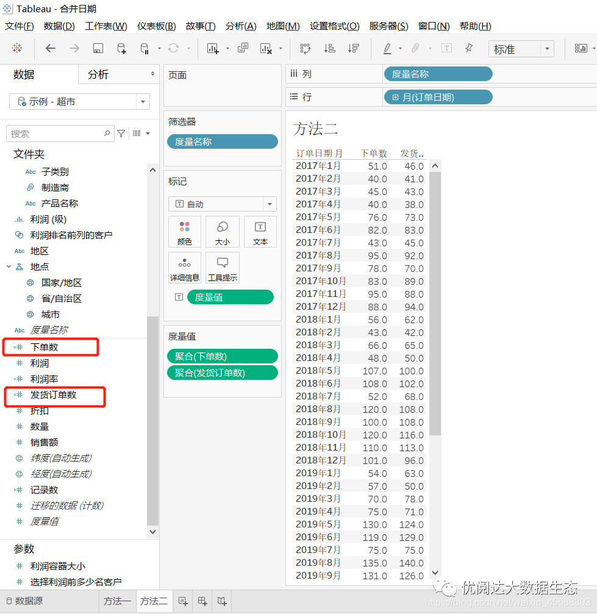The image size is (597, 614).
Task: Click the duplicate sheet icon
Action: tap(243, 49)
